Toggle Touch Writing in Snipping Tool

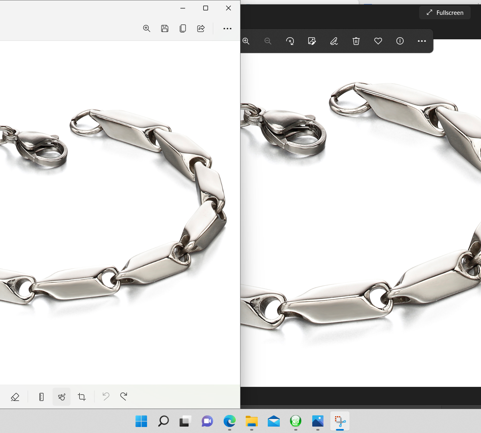point(61,397)
